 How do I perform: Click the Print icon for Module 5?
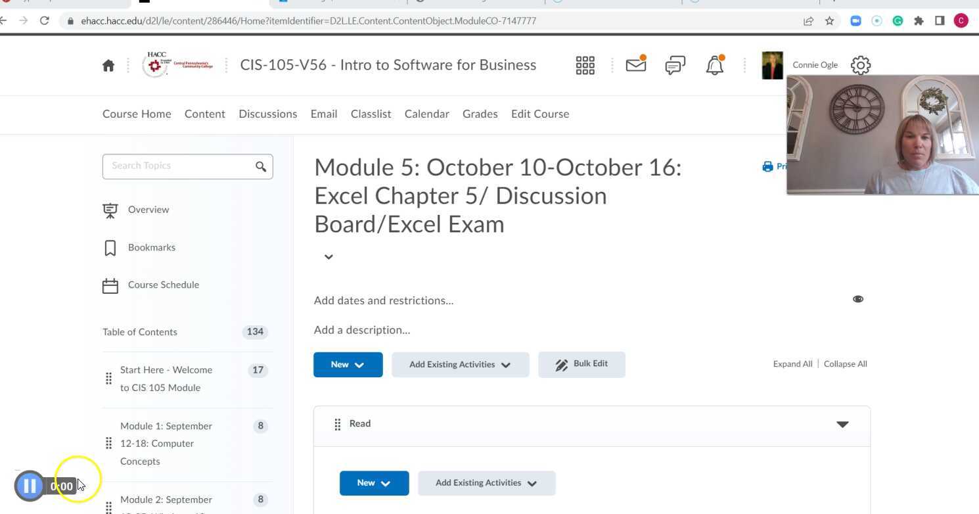click(767, 166)
